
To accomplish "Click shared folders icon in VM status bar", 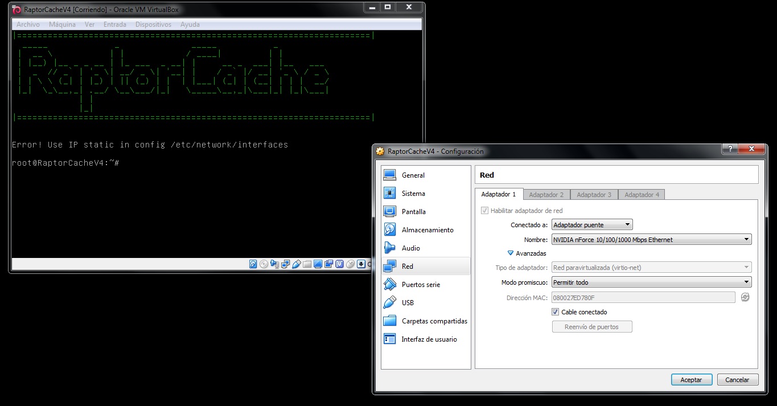I will tap(307, 264).
